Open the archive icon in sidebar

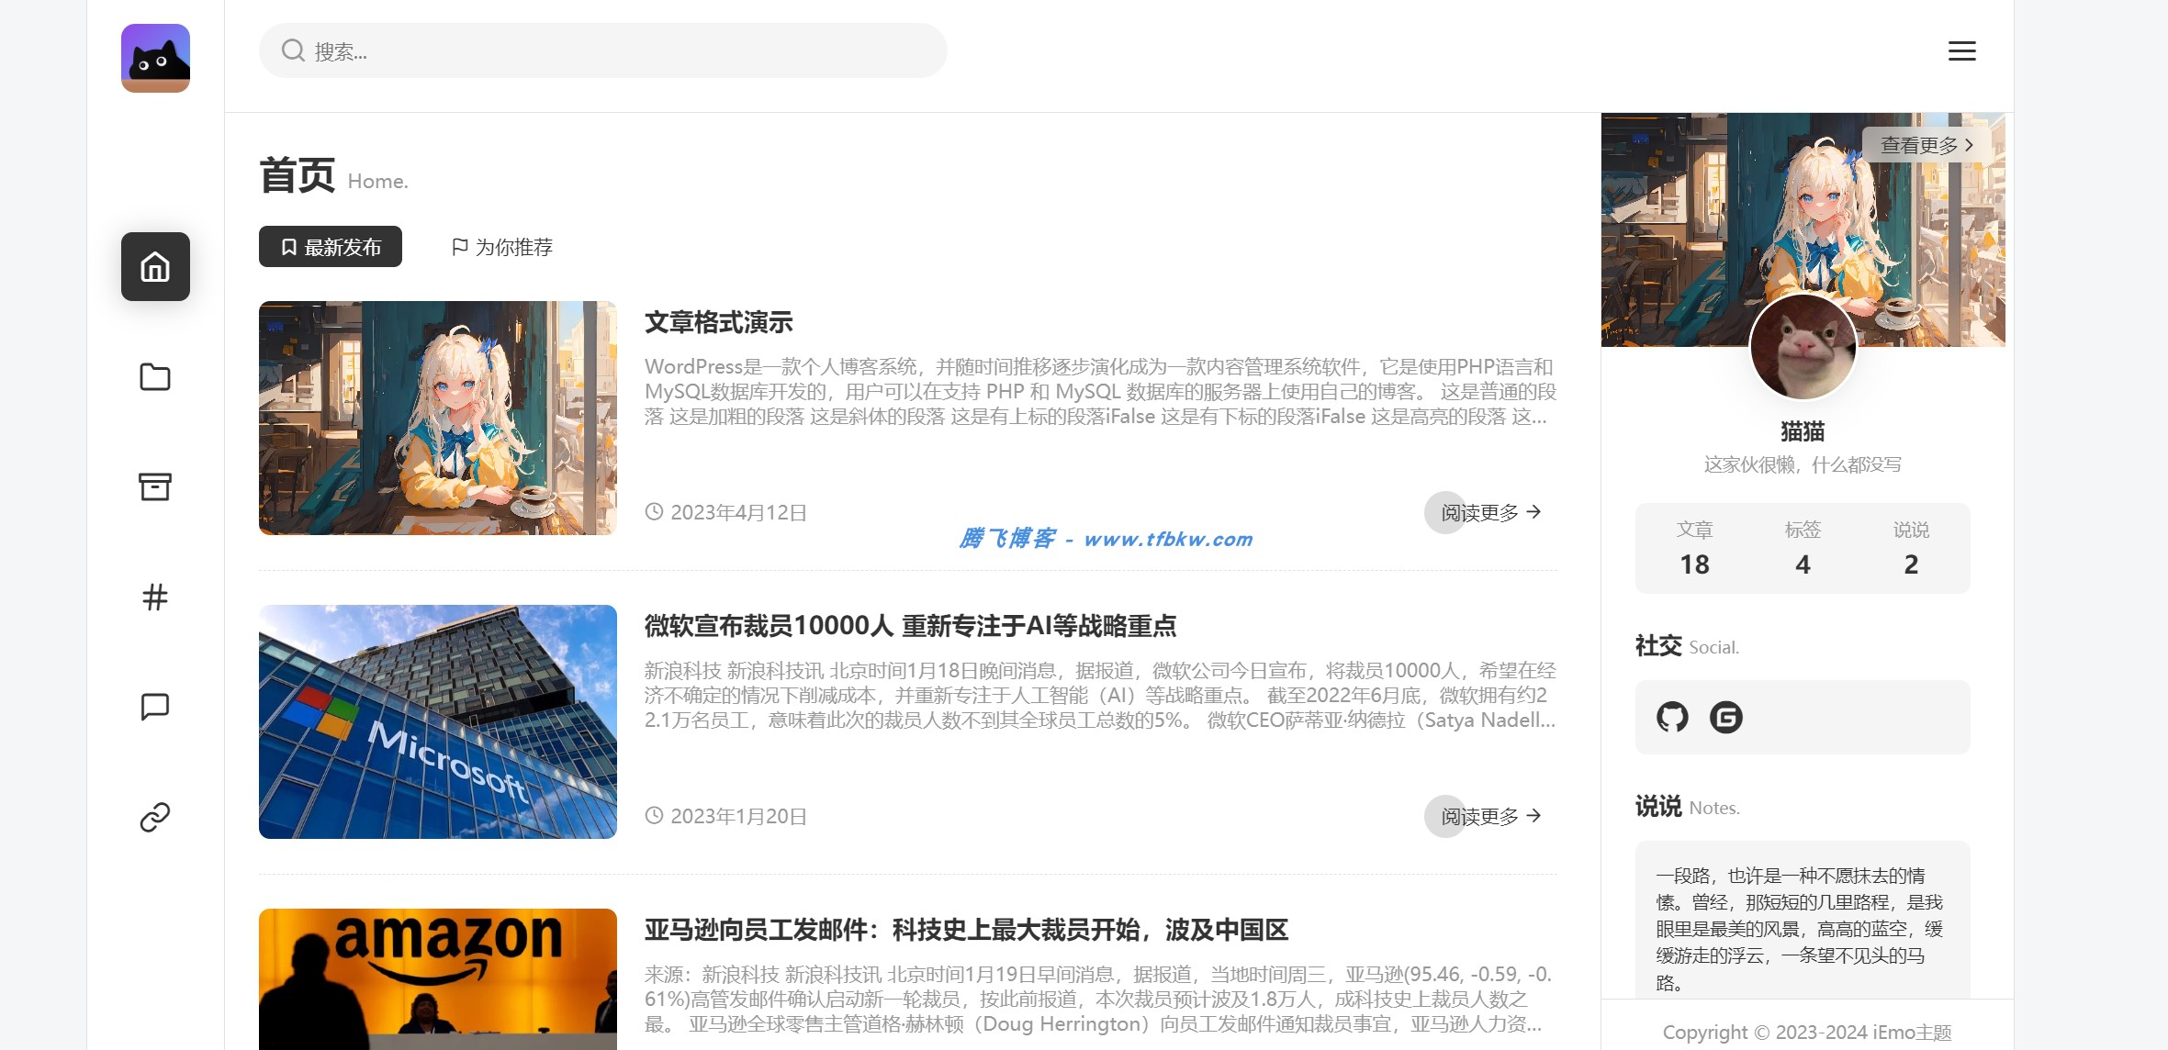point(154,487)
